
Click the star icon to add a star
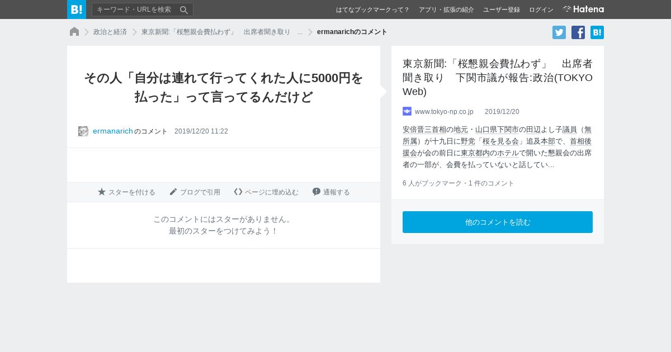(102, 192)
